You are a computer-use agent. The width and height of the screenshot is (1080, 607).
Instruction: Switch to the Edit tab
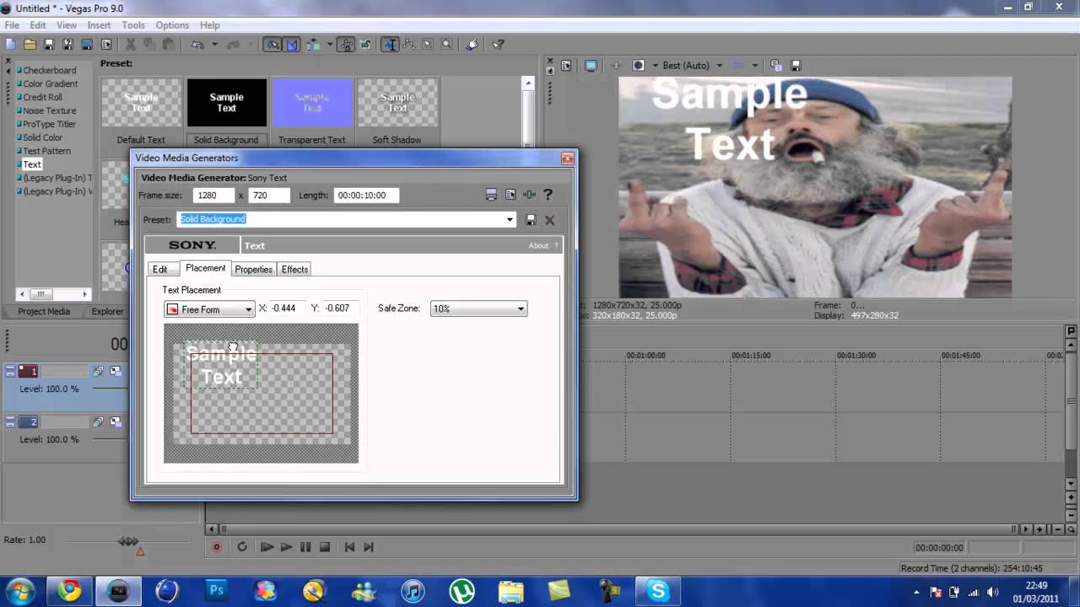(159, 269)
